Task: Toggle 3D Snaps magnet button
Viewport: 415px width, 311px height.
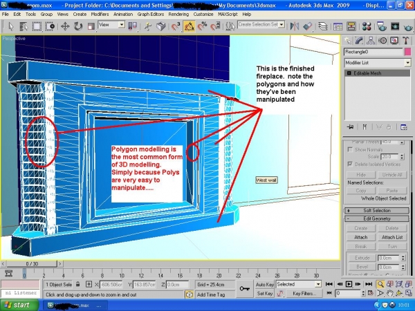Action: [x=176, y=26]
